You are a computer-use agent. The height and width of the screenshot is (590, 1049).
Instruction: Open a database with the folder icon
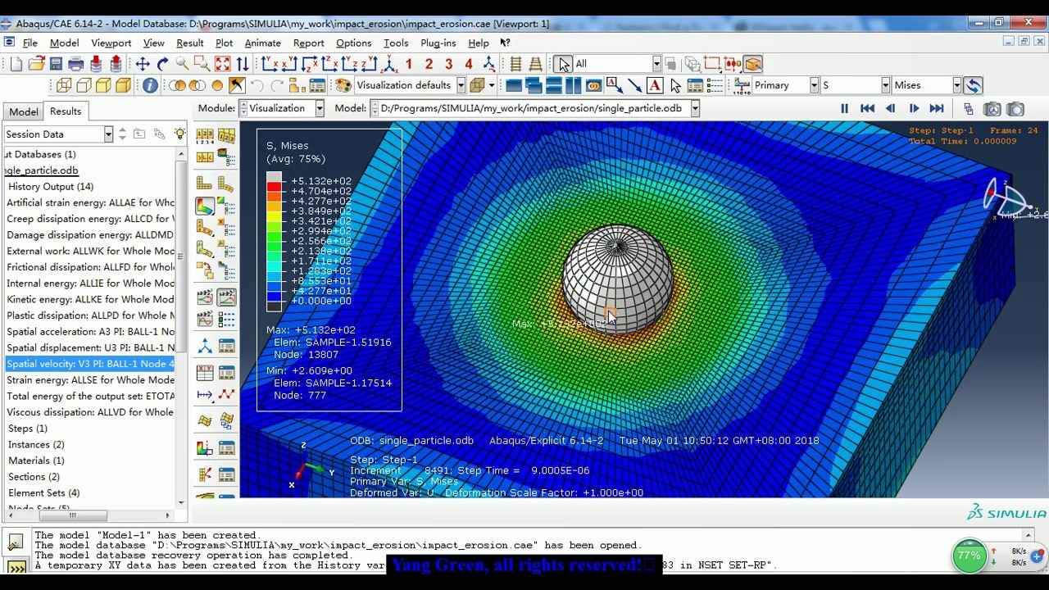click(36, 64)
